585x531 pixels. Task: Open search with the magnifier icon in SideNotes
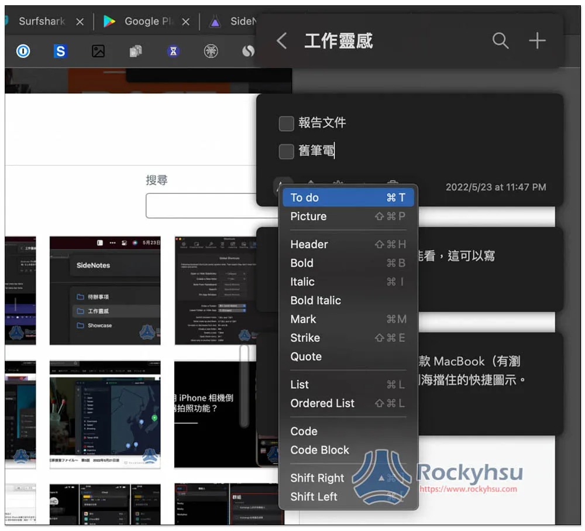[500, 40]
